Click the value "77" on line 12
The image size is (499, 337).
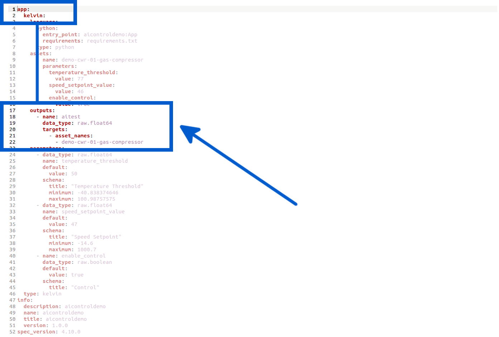[x=80, y=79]
